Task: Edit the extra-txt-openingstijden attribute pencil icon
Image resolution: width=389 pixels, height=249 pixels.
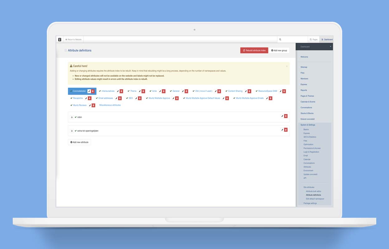Action: click(x=282, y=130)
